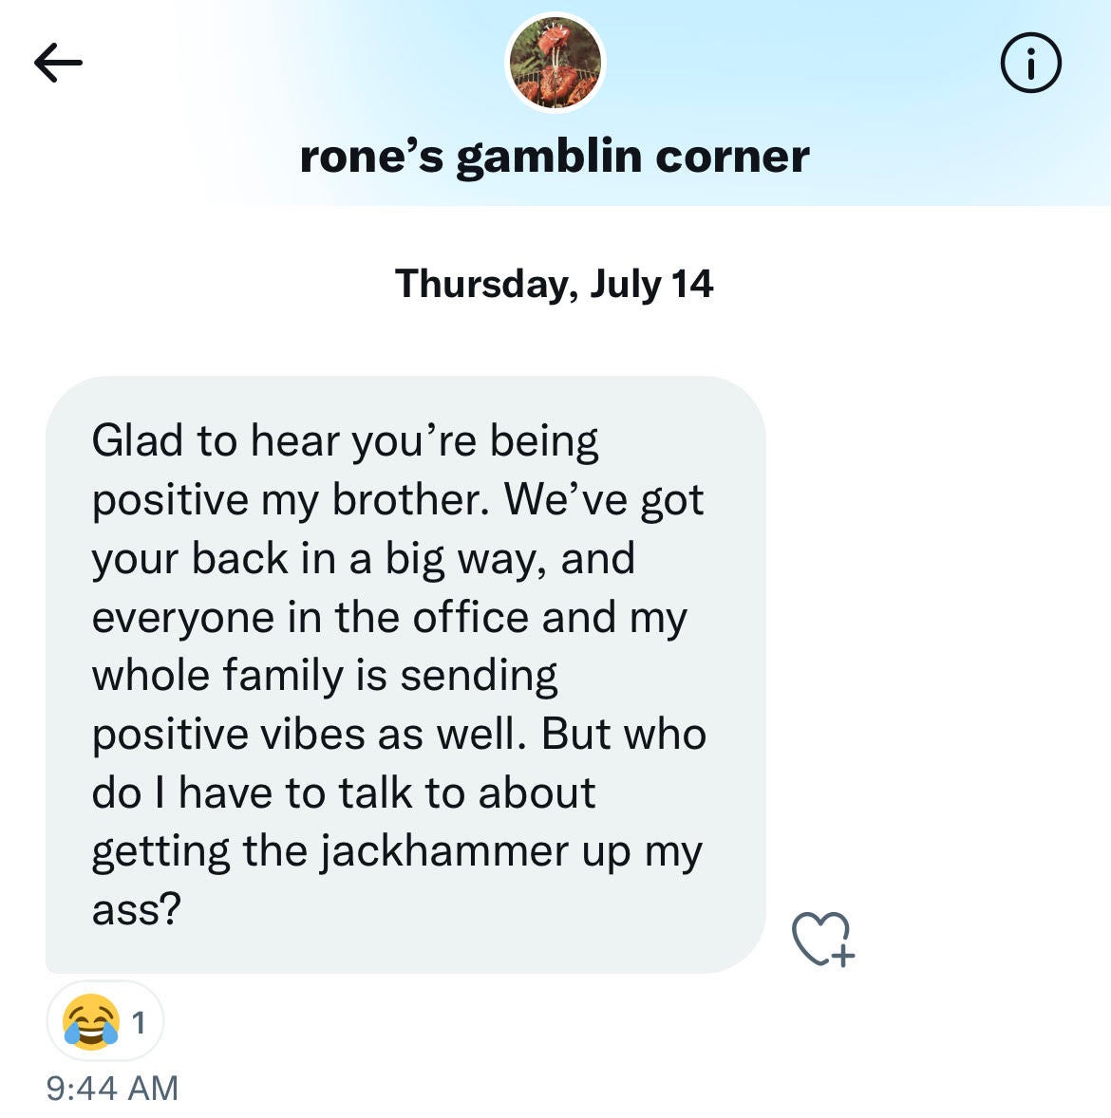Open the group avatar picture

pyautogui.click(x=555, y=64)
